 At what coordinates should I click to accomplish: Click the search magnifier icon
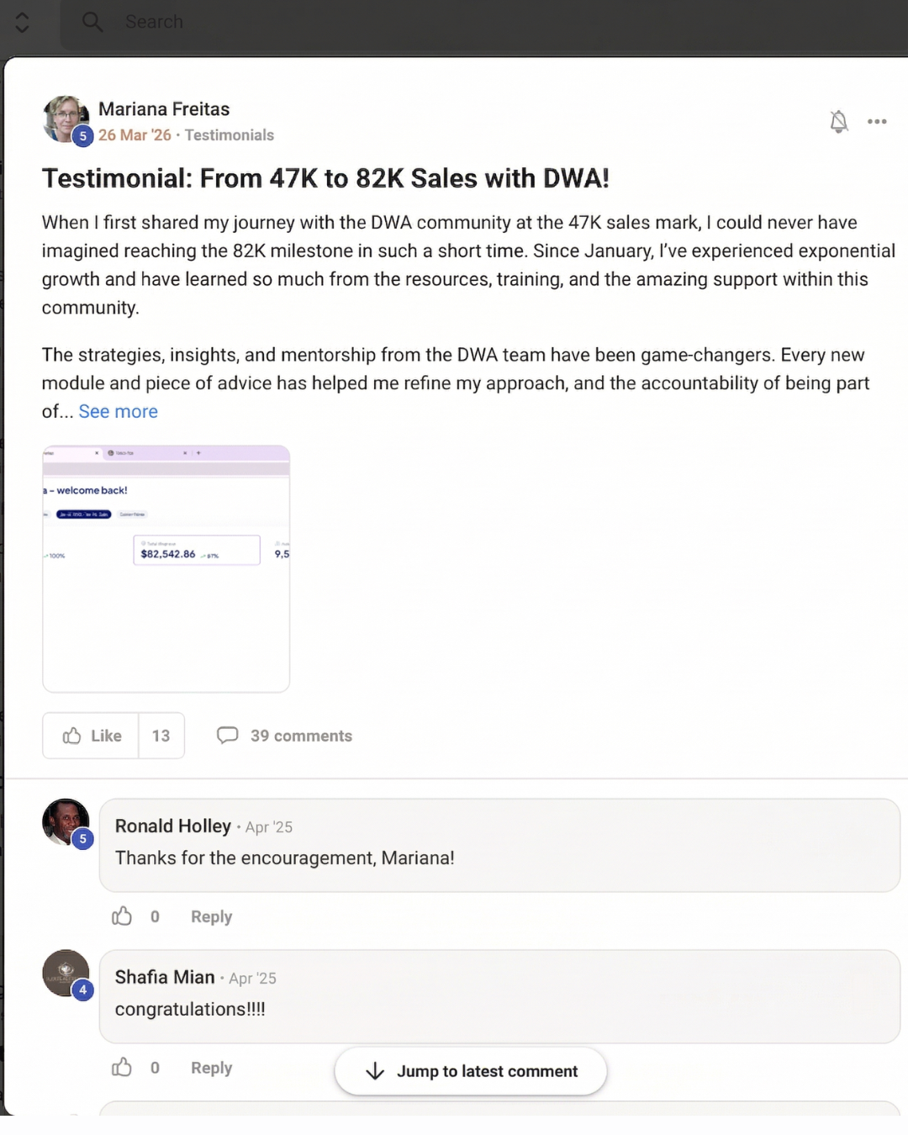(x=92, y=22)
